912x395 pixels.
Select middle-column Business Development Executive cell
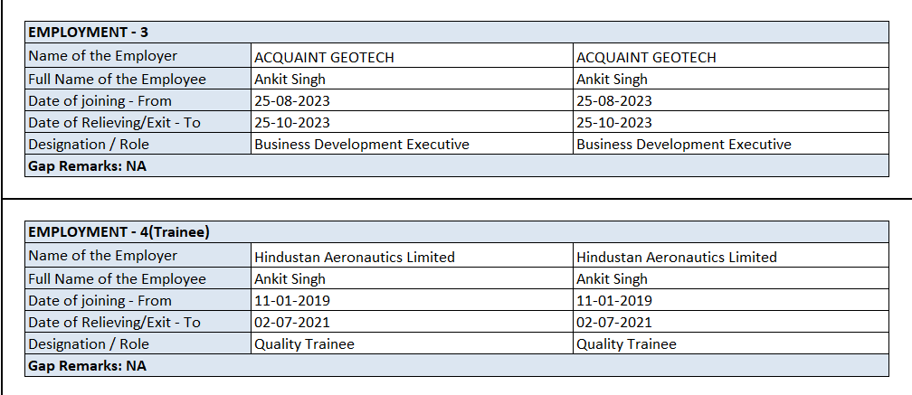tap(362, 144)
